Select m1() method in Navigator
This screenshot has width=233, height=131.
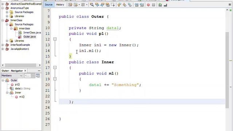(22, 97)
